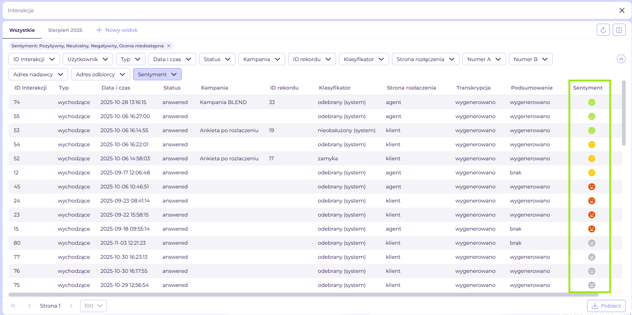Go to the next page arrow
This screenshot has height=315, width=632.
coord(71,306)
